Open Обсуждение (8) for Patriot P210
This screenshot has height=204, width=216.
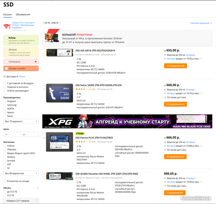(104, 142)
